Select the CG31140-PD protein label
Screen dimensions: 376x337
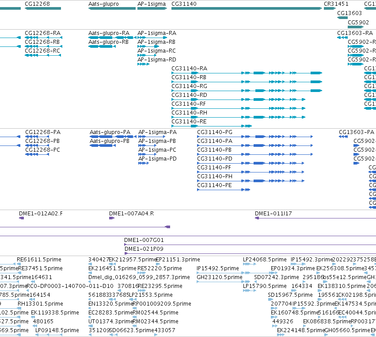(215, 159)
